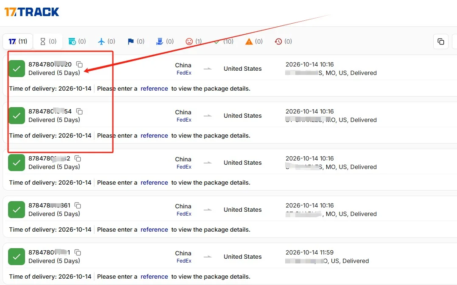
Task: Copy the tracking number ending in 20
Action: click(x=79, y=64)
